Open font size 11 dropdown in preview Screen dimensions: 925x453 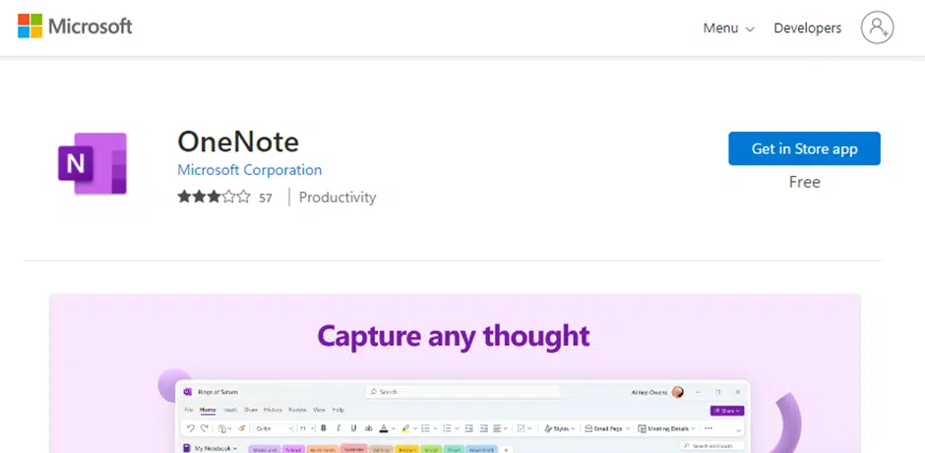pyautogui.click(x=306, y=428)
